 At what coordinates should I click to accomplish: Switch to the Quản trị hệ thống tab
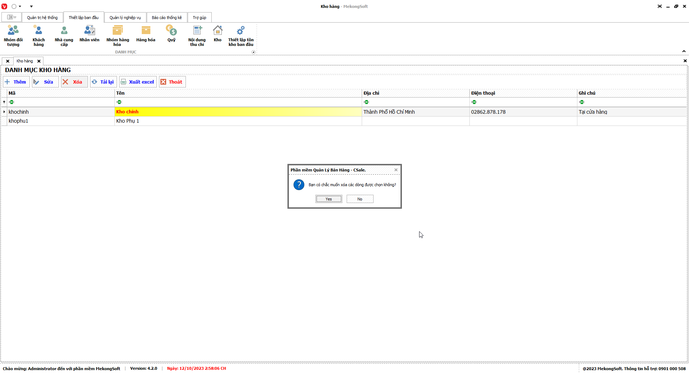click(x=42, y=18)
